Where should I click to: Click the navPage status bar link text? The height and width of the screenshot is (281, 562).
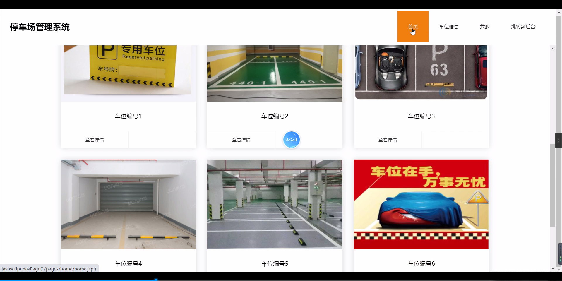tap(48, 268)
